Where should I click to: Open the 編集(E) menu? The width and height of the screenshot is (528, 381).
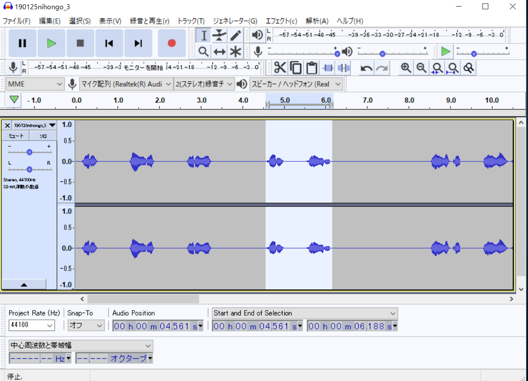[50, 21]
